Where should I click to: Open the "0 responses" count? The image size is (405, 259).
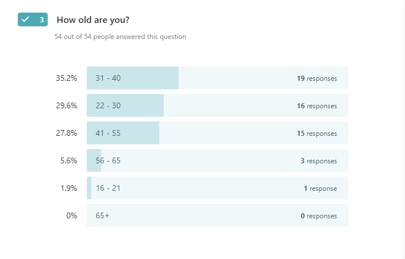pos(318,216)
